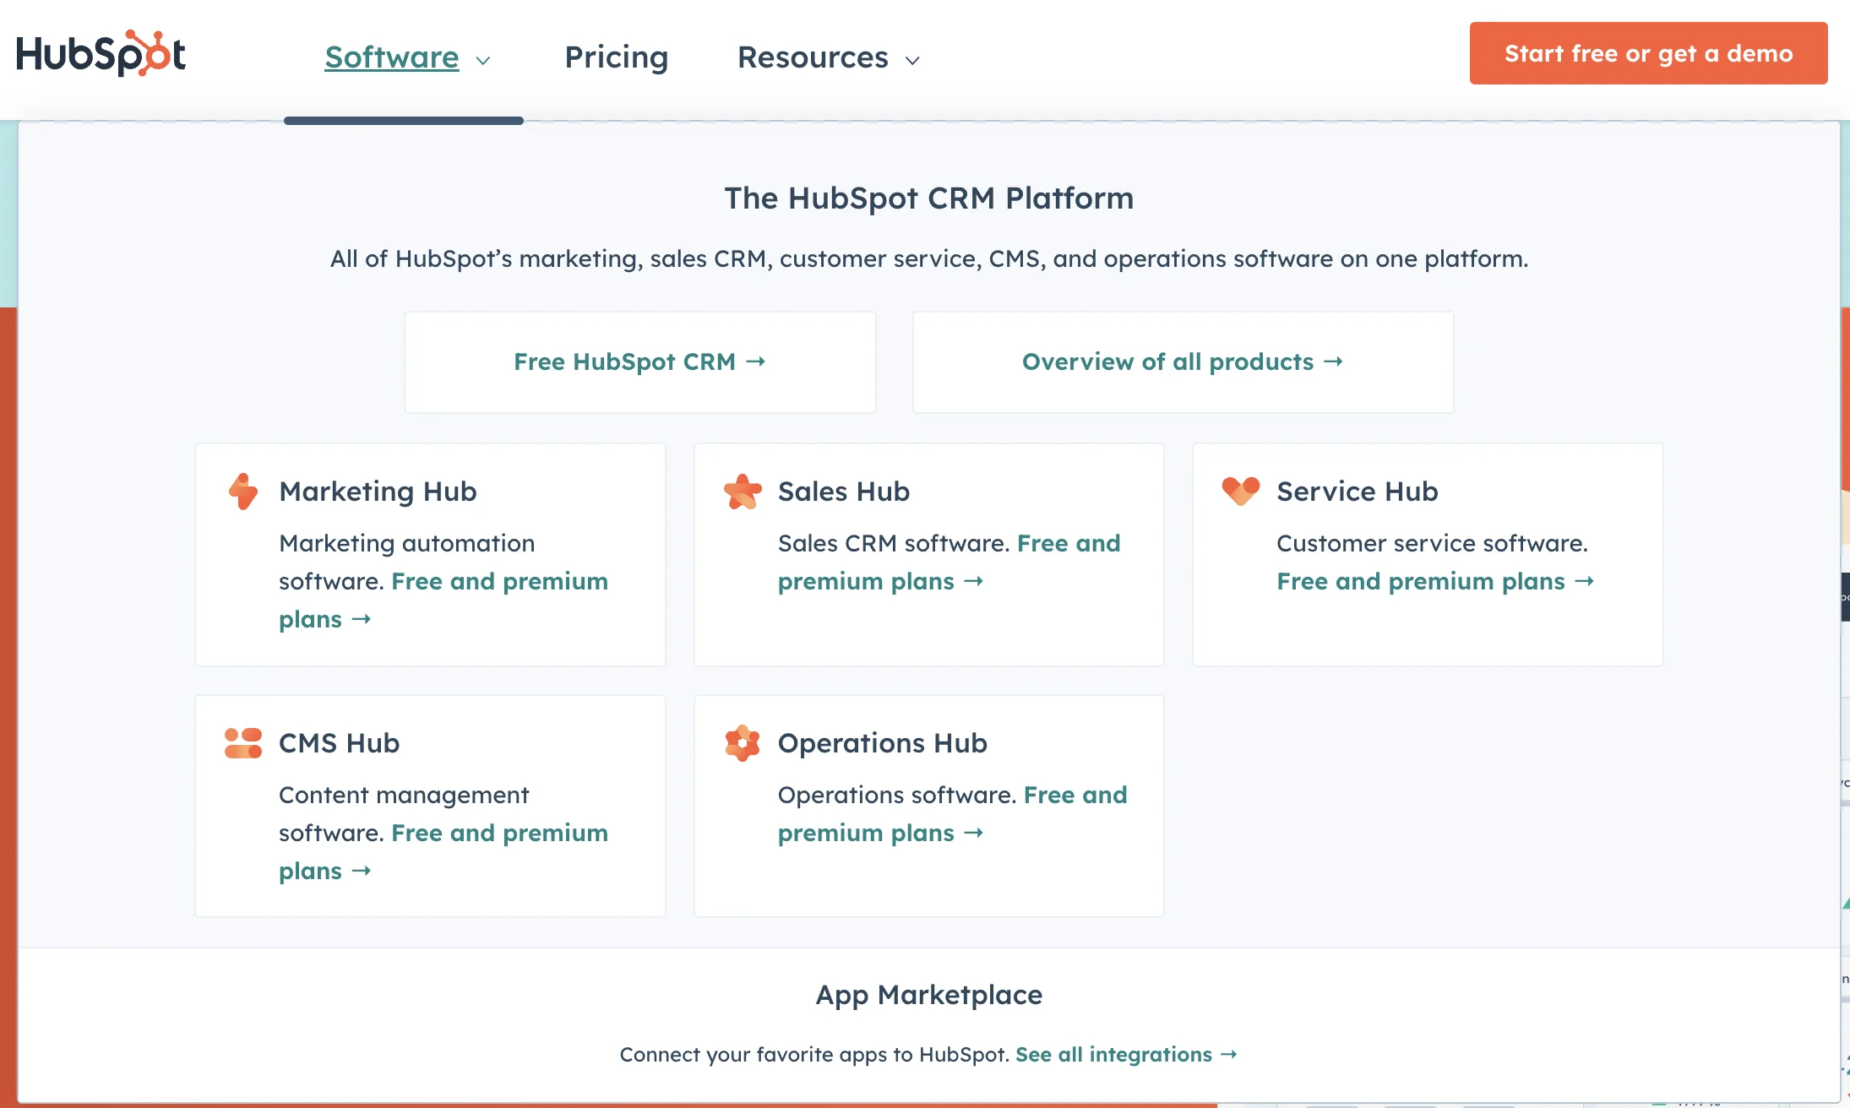Click Service Hub Free and premium plans
The height and width of the screenshot is (1108, 1850).
(1421, 581)
